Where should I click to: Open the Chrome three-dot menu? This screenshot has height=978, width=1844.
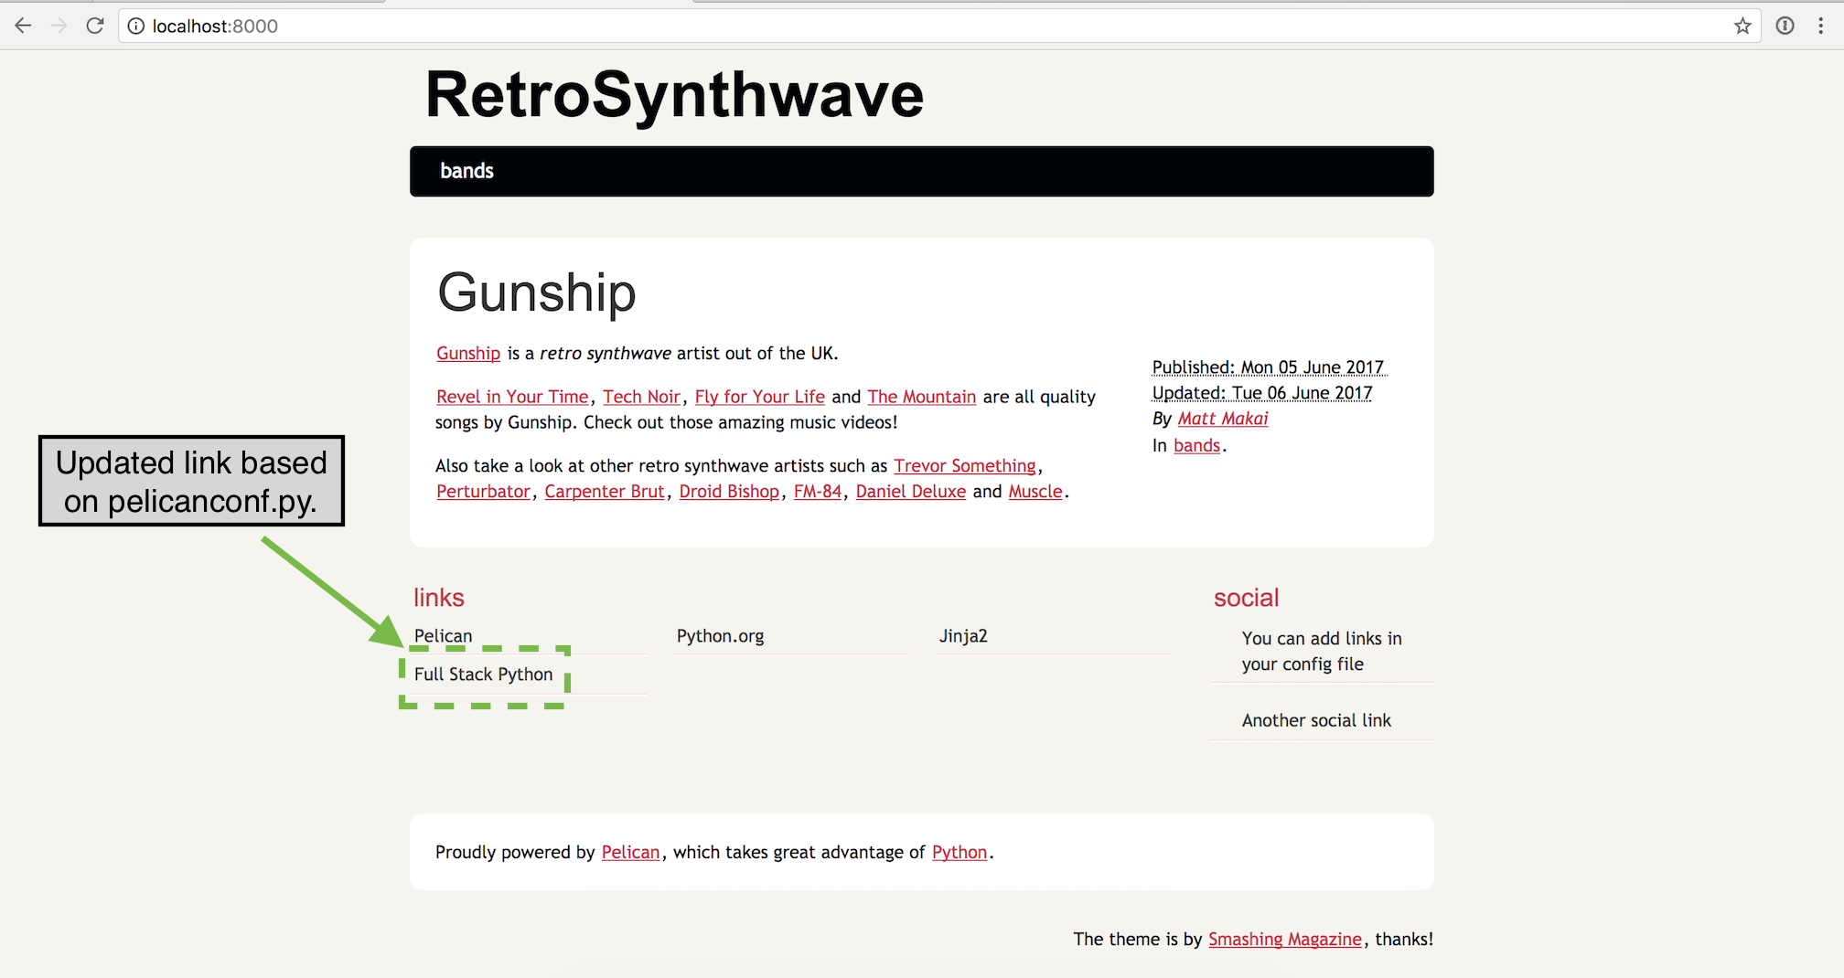pos(1821,26)
